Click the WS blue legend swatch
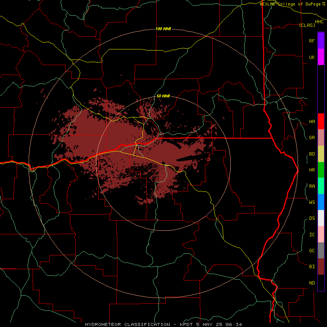The height and width of the screenshot is (327, 327). click(x=321, y=202)
